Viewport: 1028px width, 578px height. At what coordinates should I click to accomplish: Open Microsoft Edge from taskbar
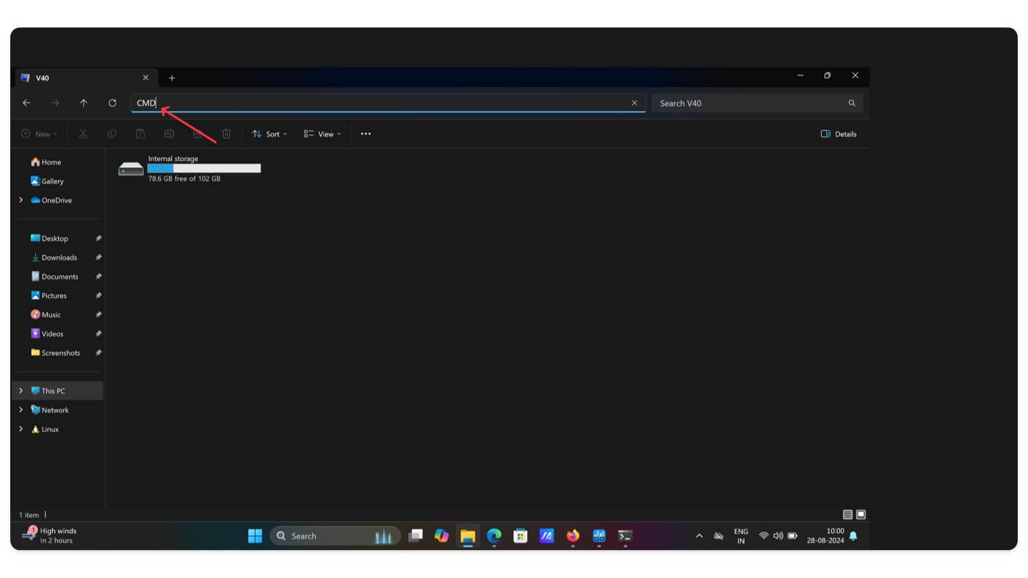[x=494, y=536]
